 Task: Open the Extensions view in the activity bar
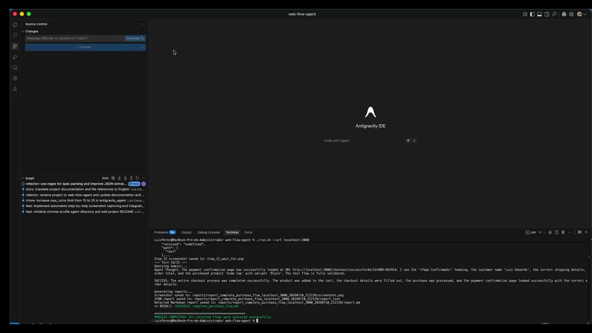point(15,78)
